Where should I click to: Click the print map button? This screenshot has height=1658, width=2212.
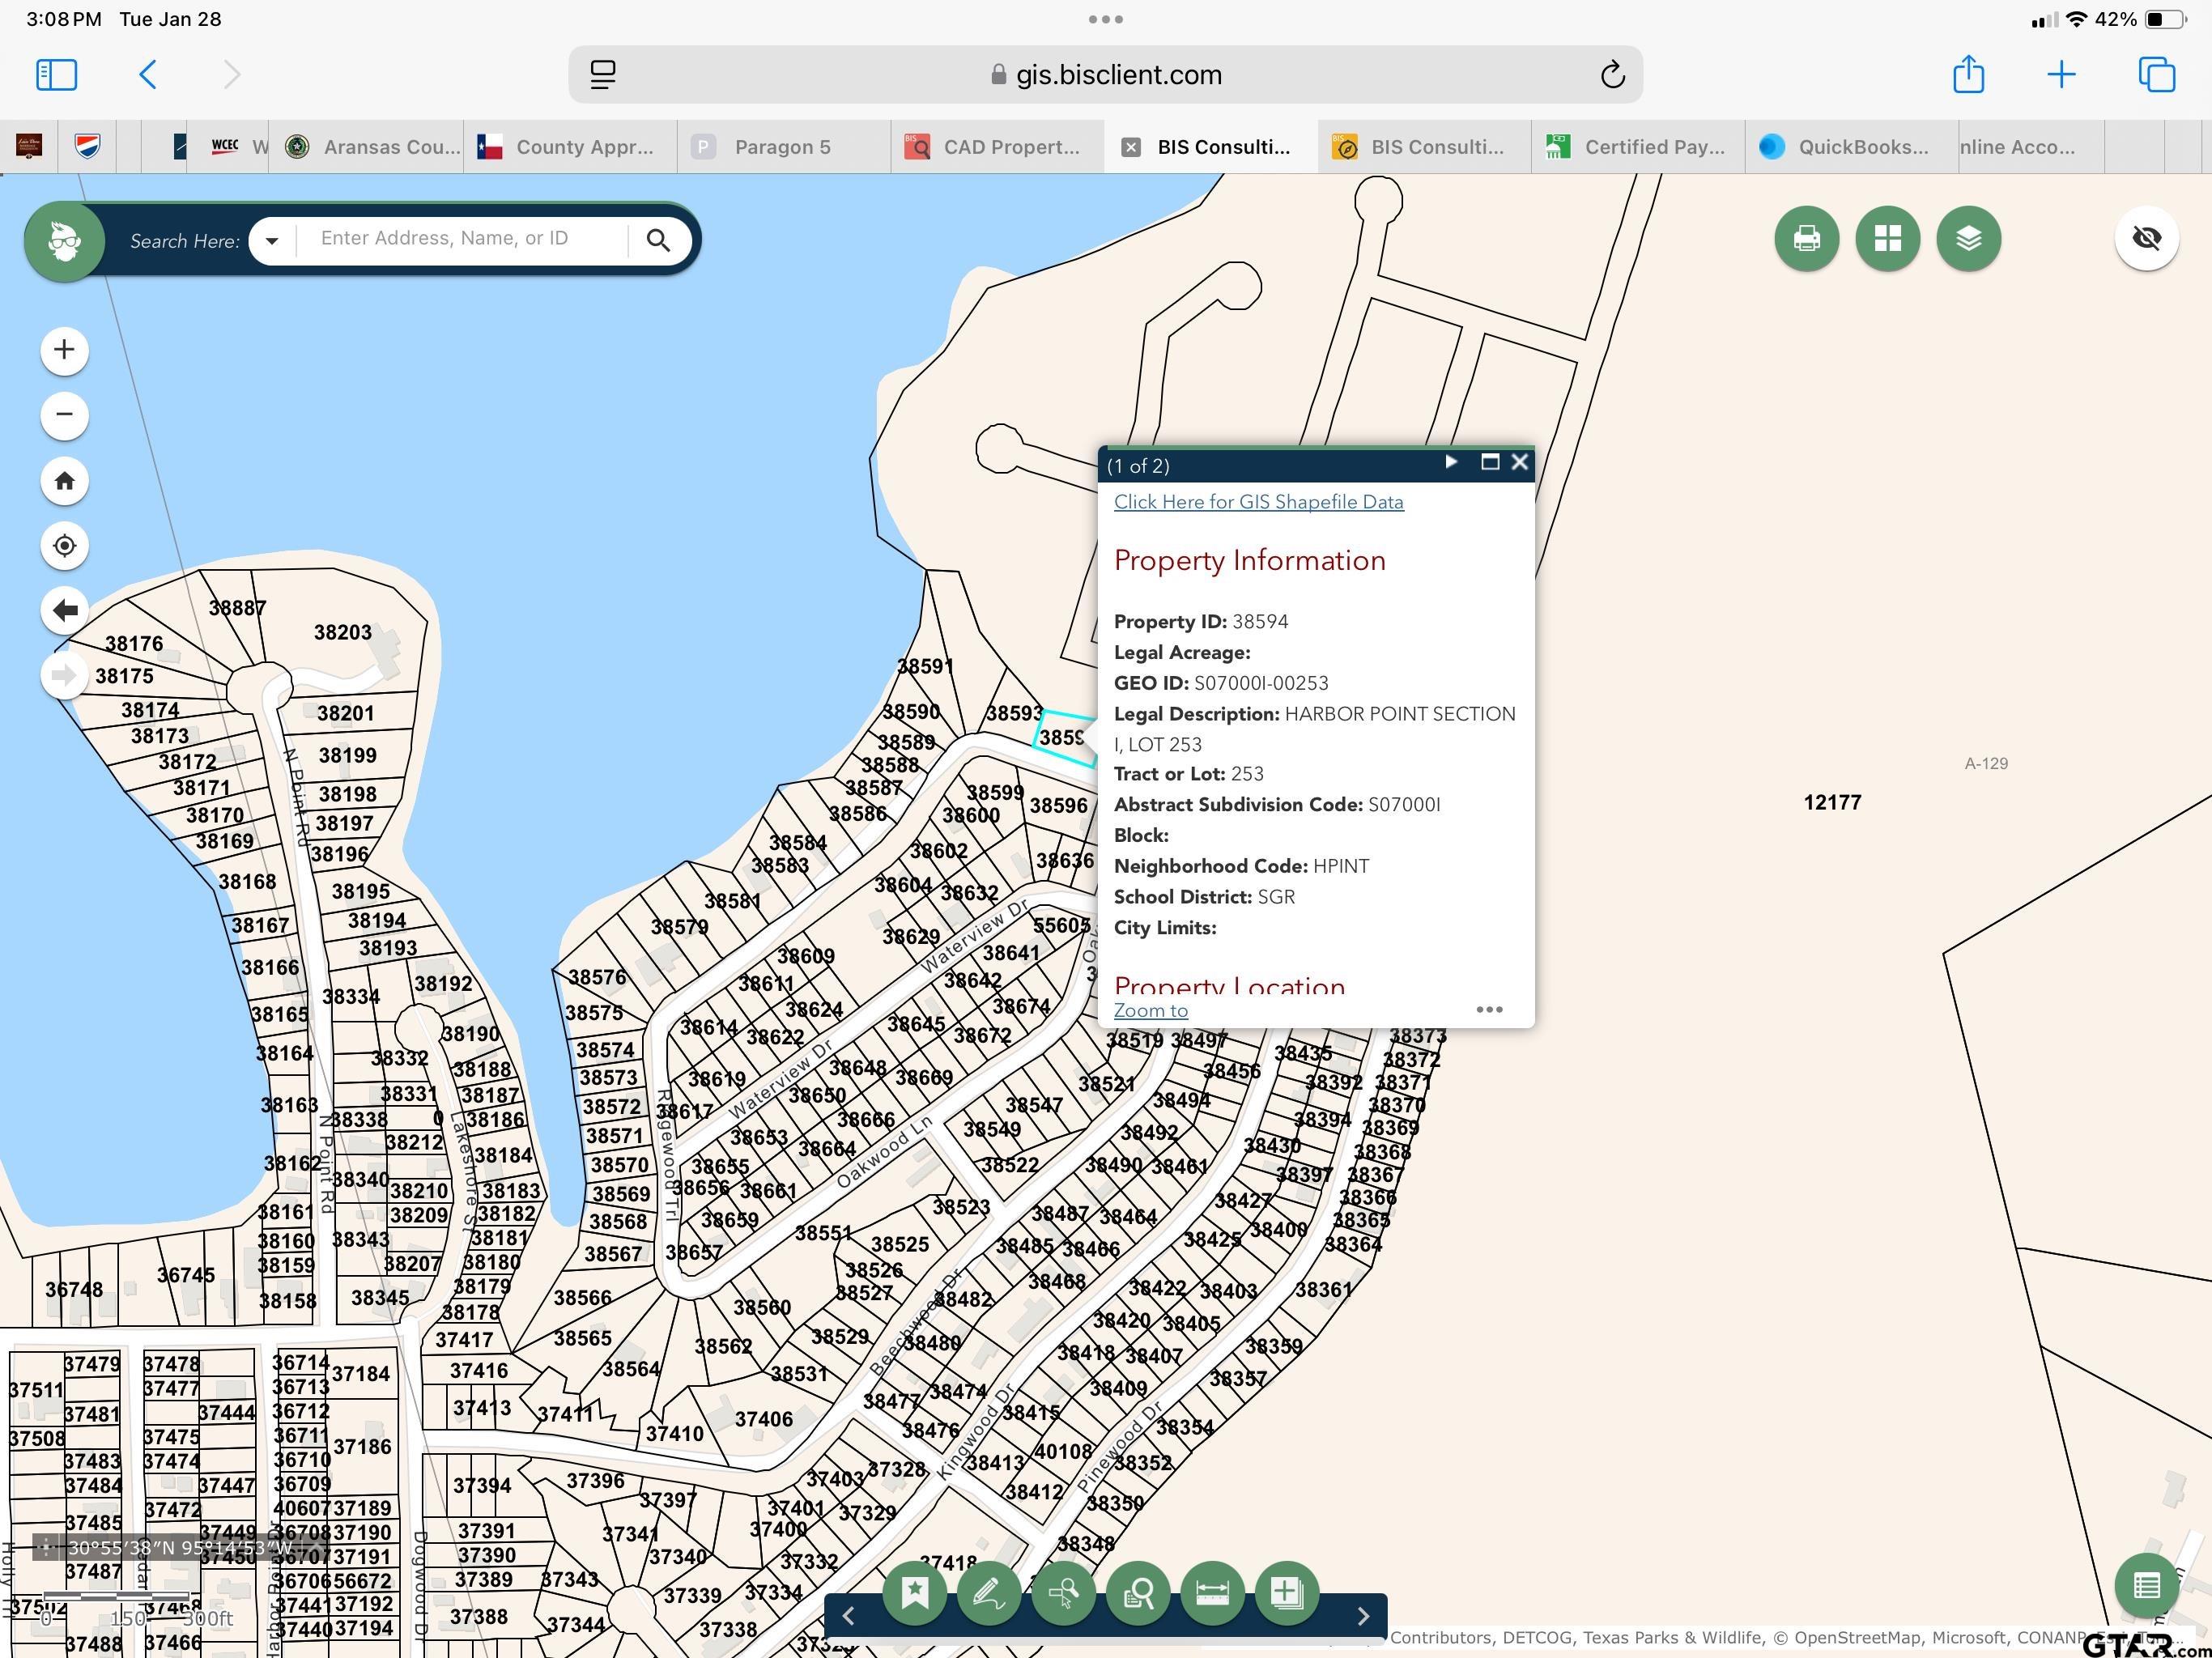(x=1806, y=238)
